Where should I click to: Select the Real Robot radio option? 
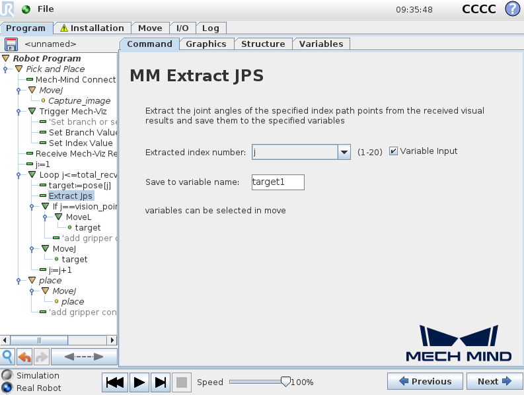coord(7,388)
